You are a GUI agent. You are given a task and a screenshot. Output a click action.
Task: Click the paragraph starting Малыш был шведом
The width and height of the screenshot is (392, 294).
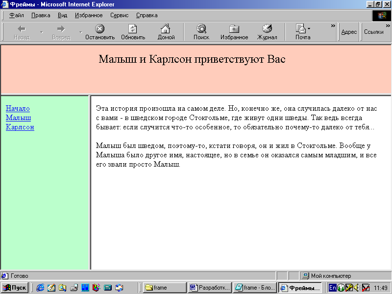pyautogui.click(x=236, y=155)
